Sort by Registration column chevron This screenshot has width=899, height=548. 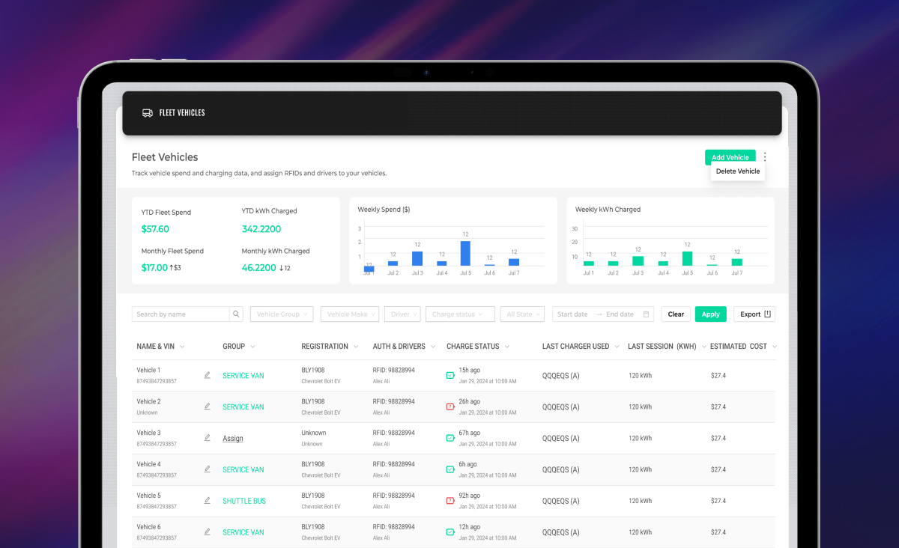pos(356,347)
